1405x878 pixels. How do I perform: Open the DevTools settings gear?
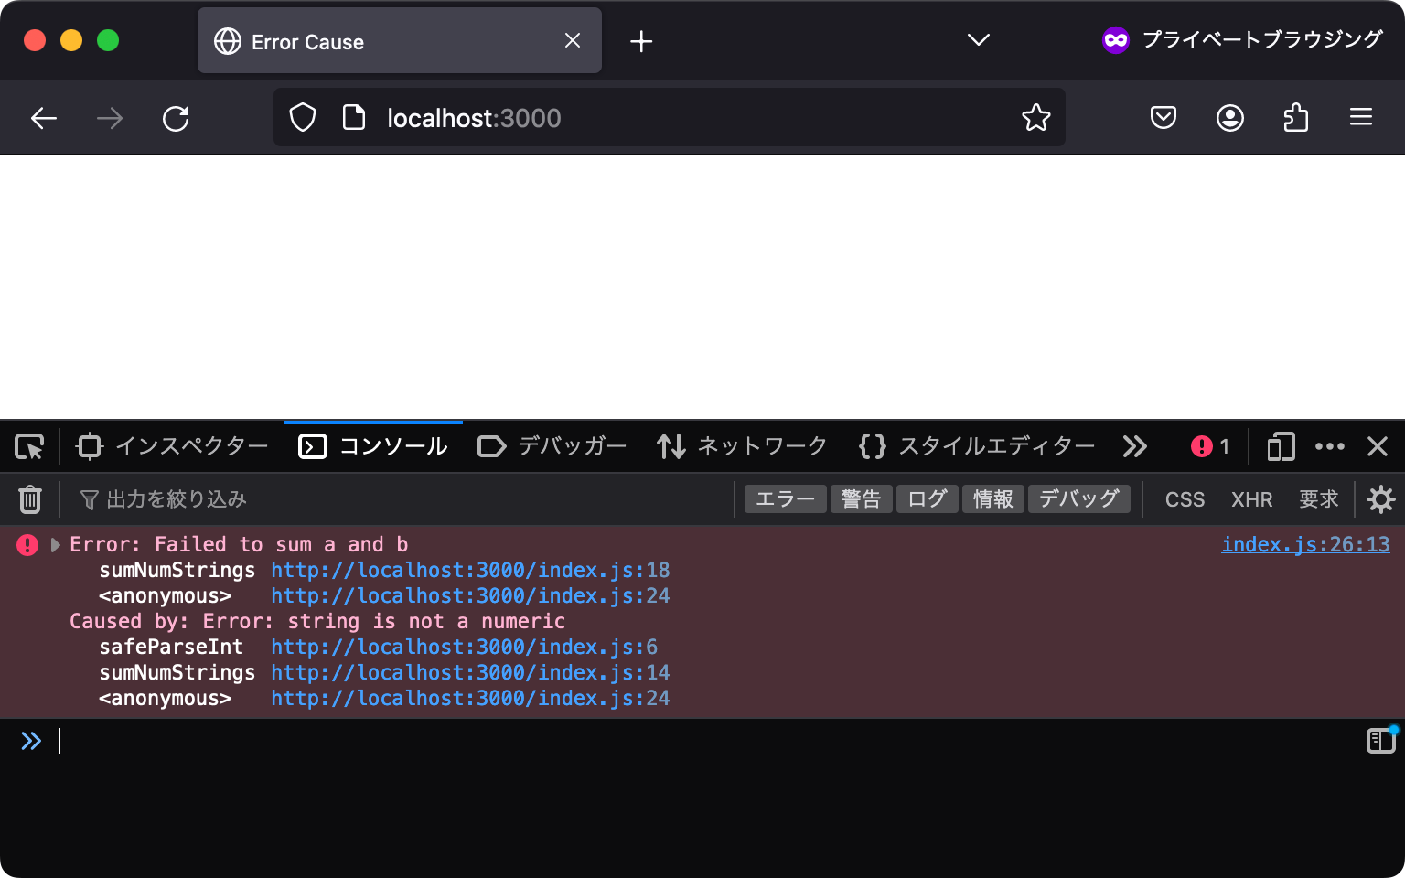(x=1380, y=499)
